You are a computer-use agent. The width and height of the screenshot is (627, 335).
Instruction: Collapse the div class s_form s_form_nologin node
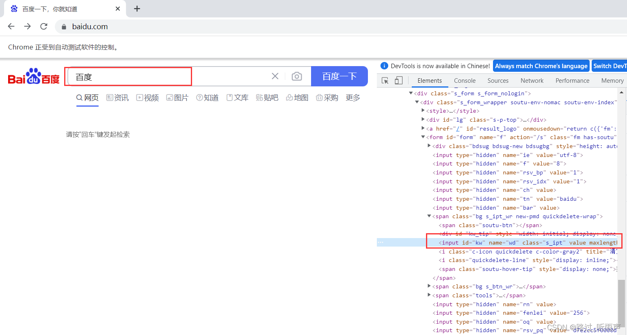pos(411,93)
